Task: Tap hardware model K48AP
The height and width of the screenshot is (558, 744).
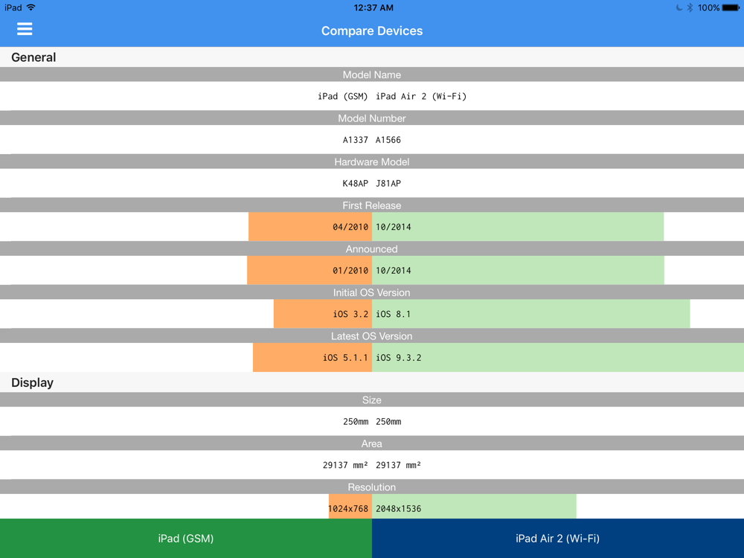Action: tap(356, 184)
